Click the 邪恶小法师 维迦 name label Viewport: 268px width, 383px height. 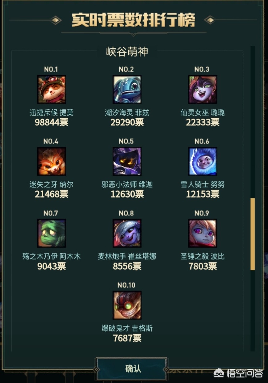pos(127,185)
